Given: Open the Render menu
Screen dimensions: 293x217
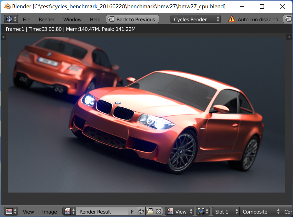Looking at the screenshot, I should coord(47,20).
